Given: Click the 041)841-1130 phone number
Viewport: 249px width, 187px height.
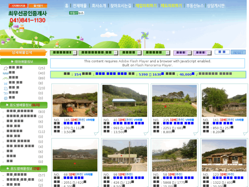Looking at the screenshot, I should click(28, 20).
